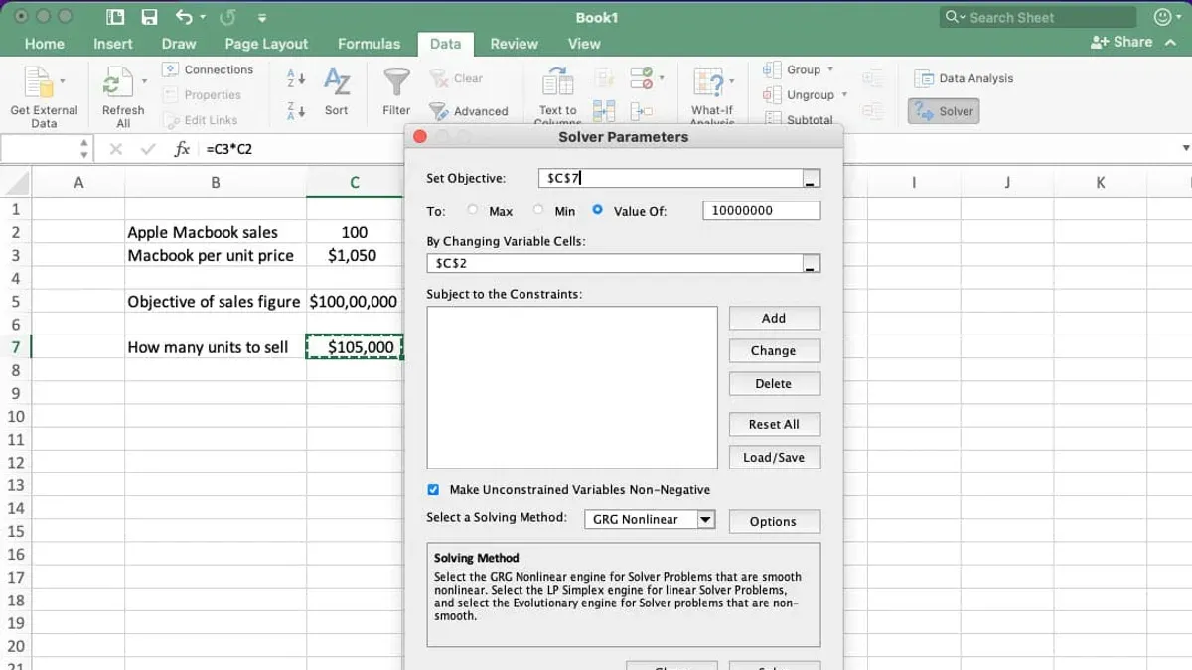Expand Refresh All dropdown arrow
Screen dimensions: 1192x670
(144, 80)
